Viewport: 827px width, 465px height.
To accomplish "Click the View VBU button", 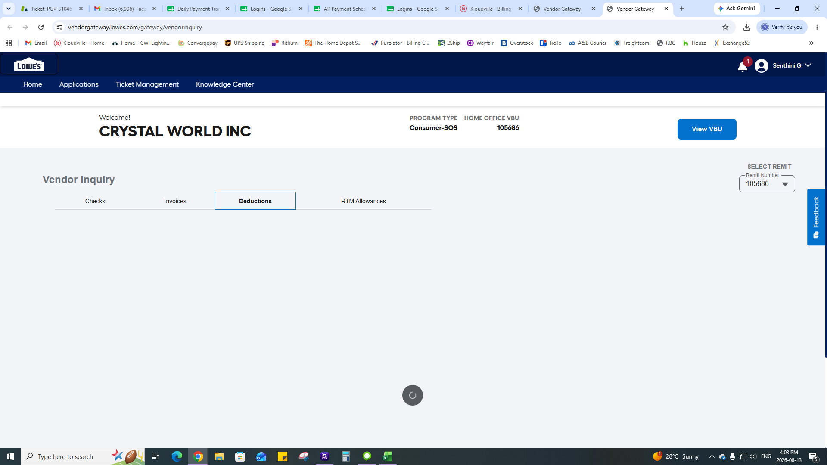I will [x=707, y=129].
